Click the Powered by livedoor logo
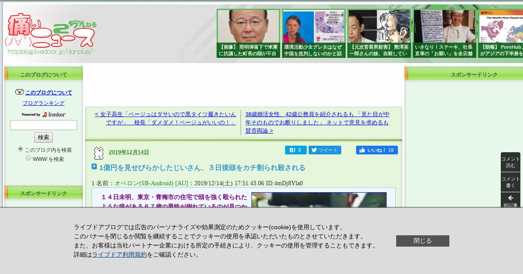Screen dimensions: 523x274 pyautogui.click(x=44, y=114)
